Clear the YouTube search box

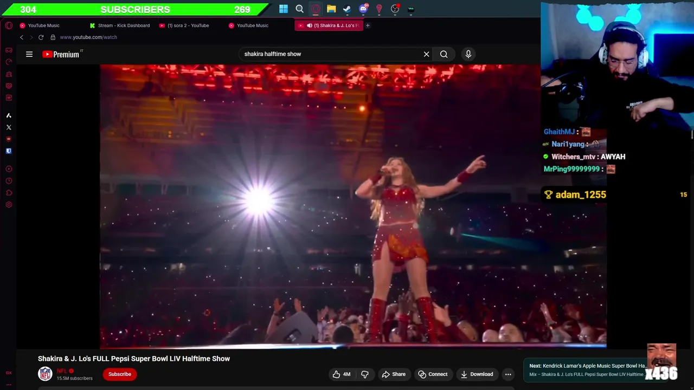point(427,54)
